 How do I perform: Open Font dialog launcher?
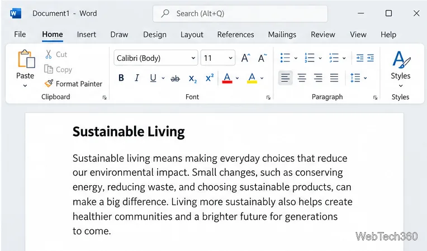coord(268,98)
